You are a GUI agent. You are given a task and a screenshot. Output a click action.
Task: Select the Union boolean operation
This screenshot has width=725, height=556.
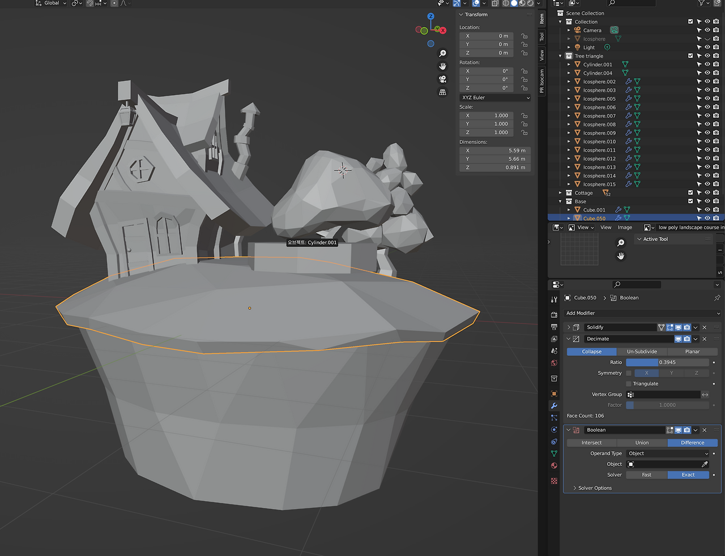(x=642, y=443)
